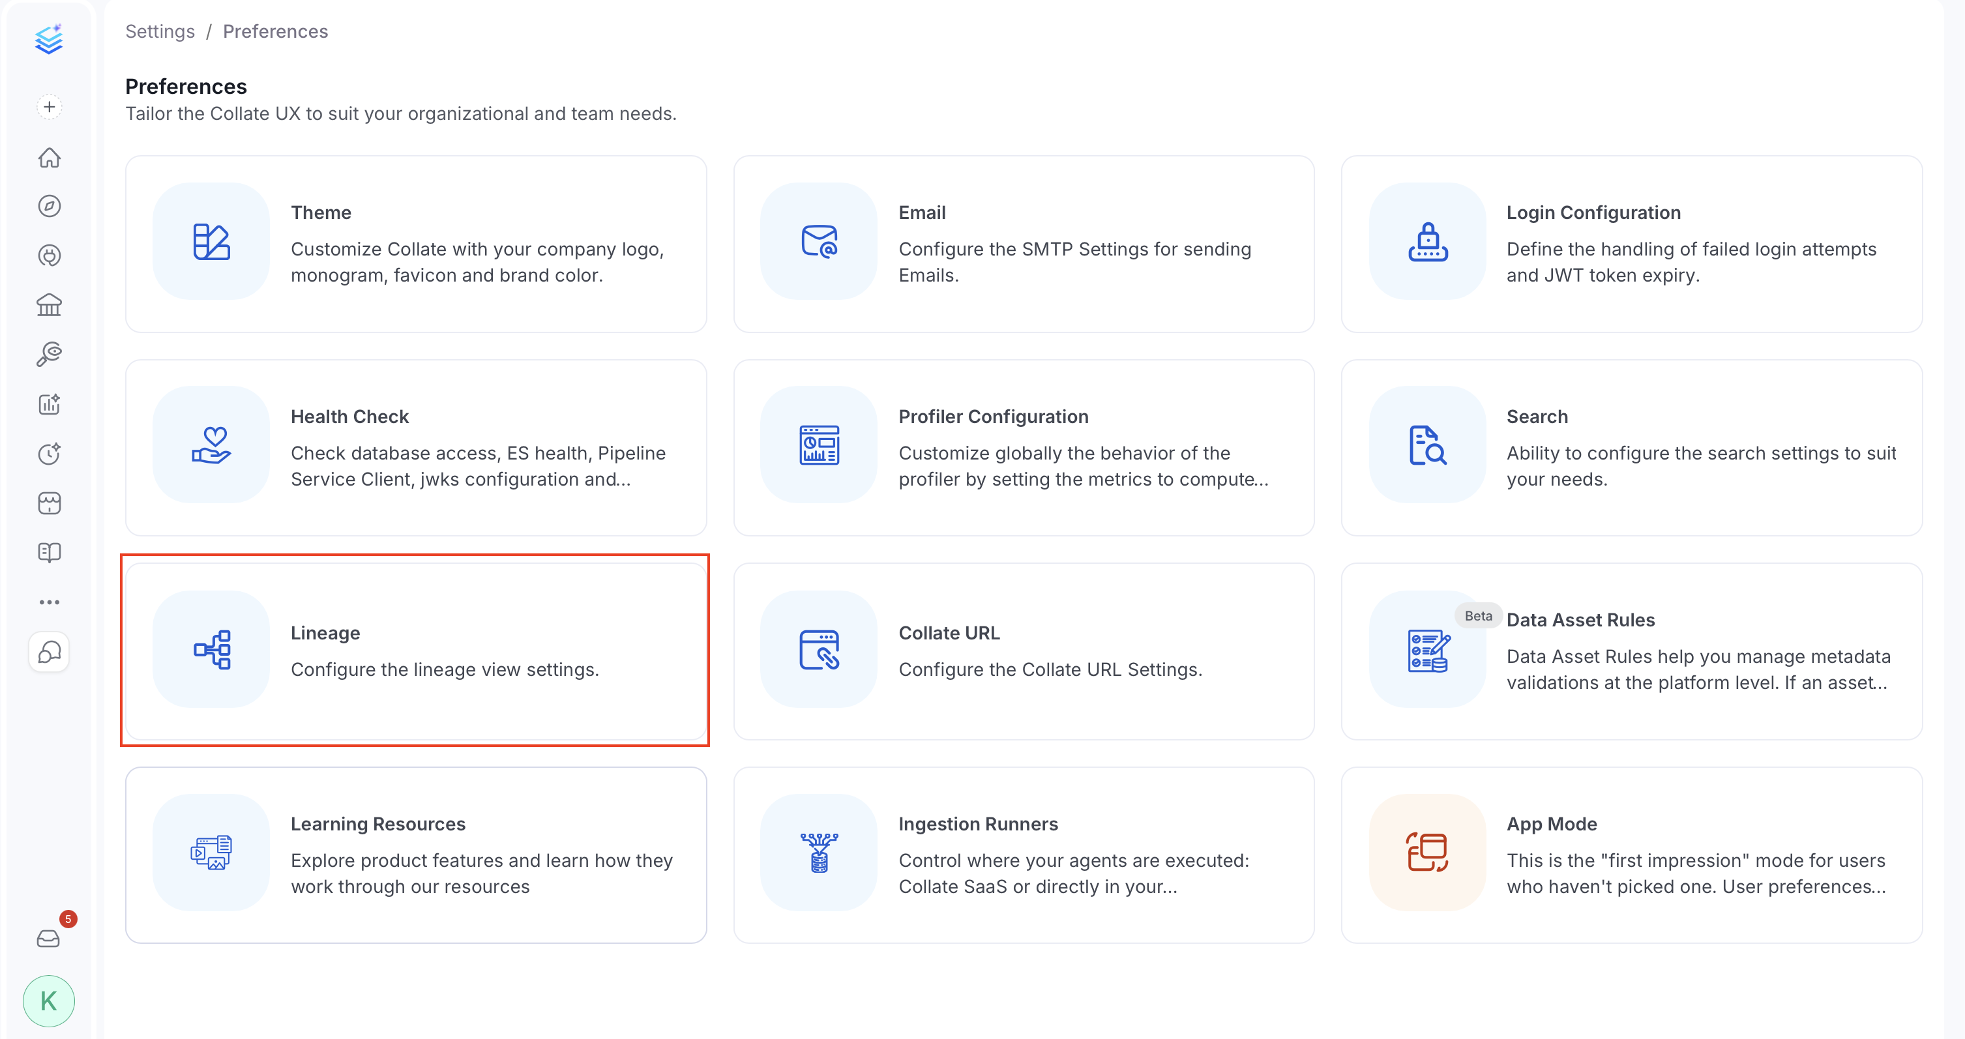Click the Preferences page heading

tap(186, 86)
